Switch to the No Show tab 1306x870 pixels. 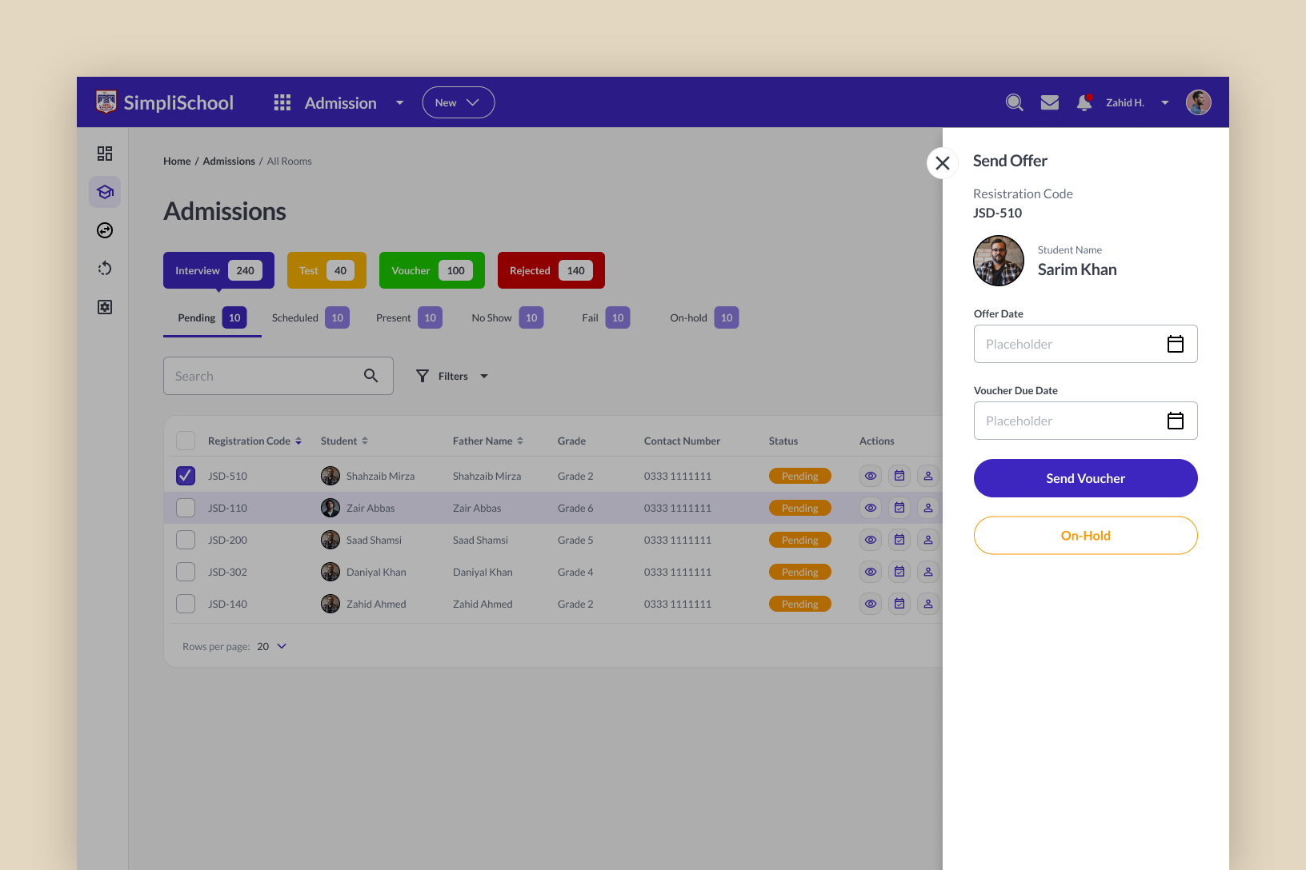click(507, 317)
